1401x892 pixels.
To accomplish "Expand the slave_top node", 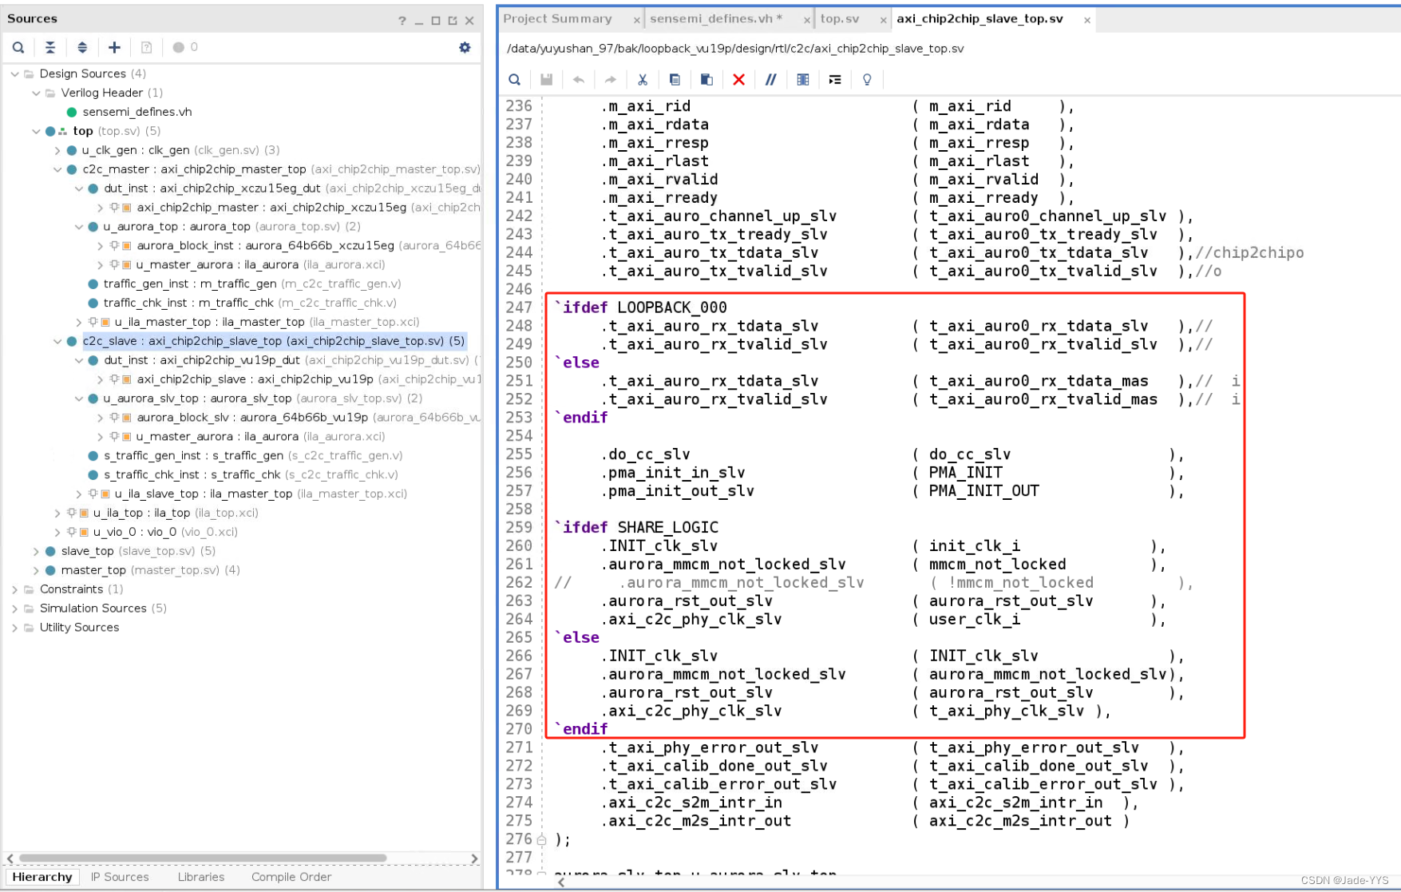I will click(x=35, y=551).
